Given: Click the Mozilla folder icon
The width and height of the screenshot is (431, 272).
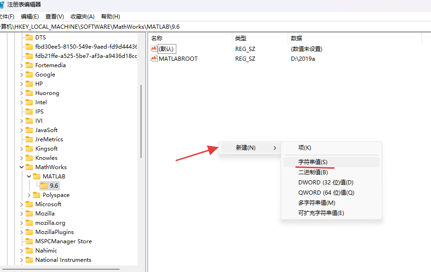Looking at the screenshot, I should click(x=29, y=213).
